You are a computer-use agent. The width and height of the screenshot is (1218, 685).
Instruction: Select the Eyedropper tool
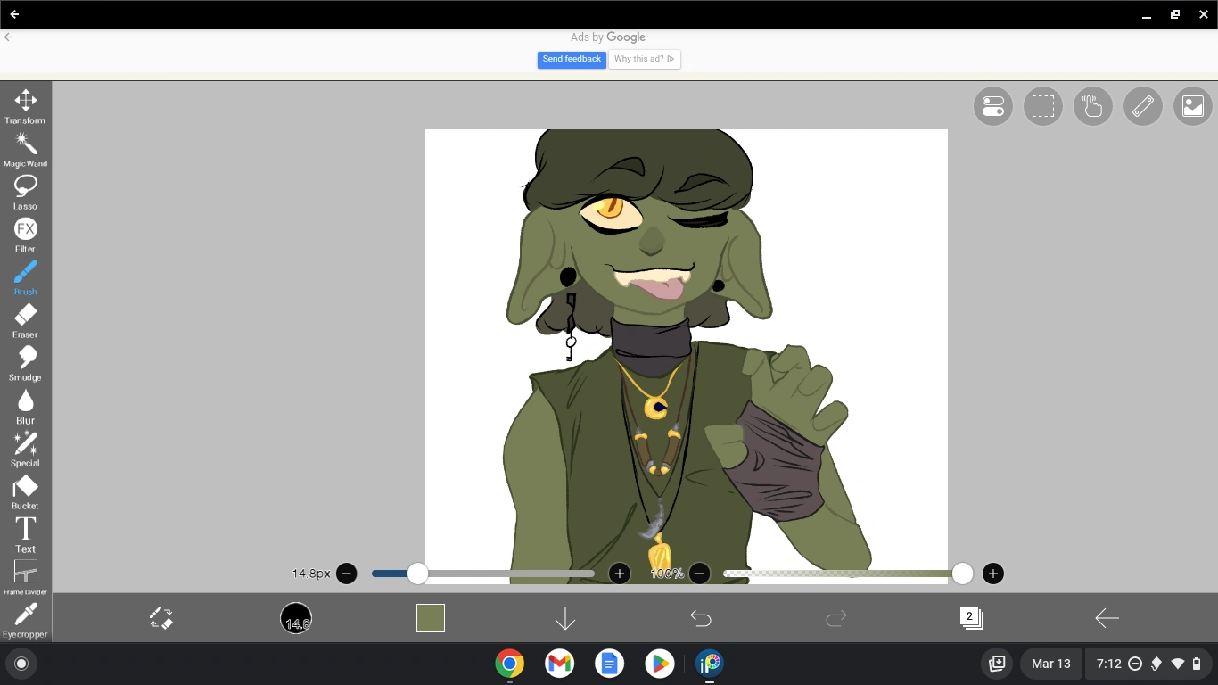[25, 617]
